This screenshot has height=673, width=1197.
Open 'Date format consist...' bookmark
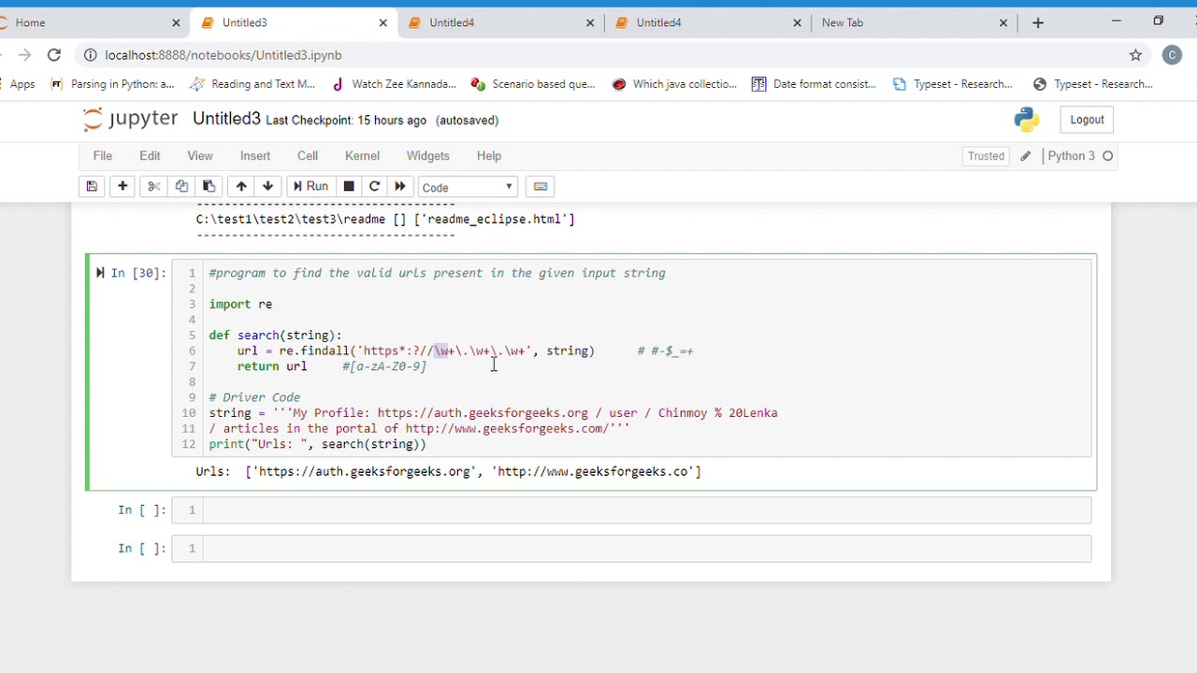click(815, 84)
